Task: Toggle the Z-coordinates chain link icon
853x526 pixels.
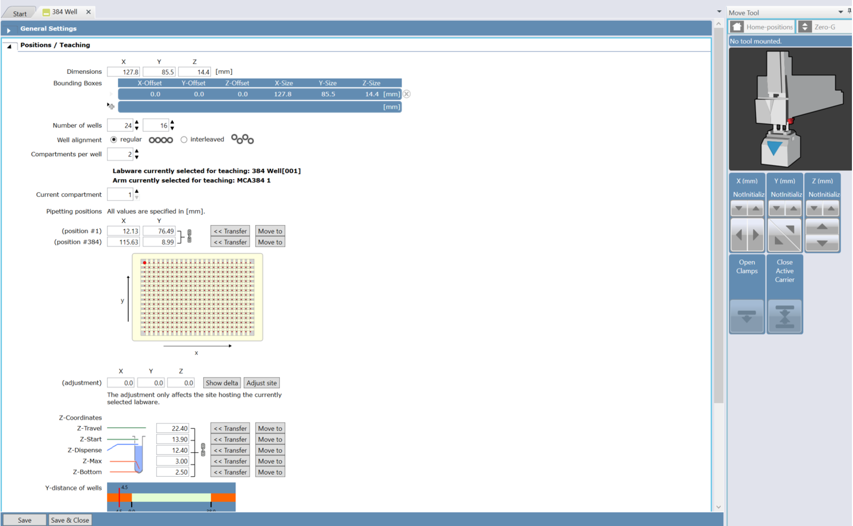Action: (x=203, y=450)
